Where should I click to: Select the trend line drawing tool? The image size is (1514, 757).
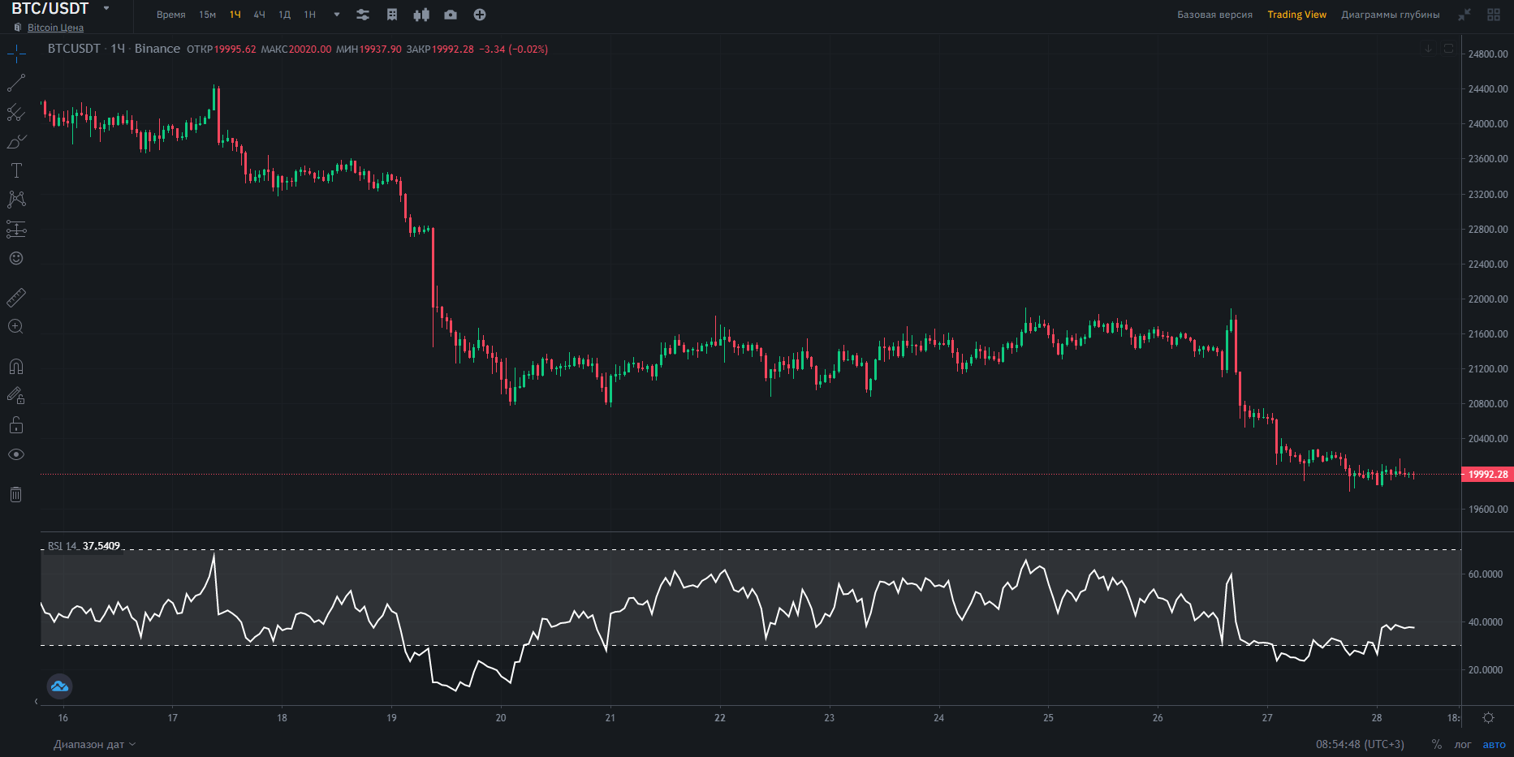pos(16,83)
